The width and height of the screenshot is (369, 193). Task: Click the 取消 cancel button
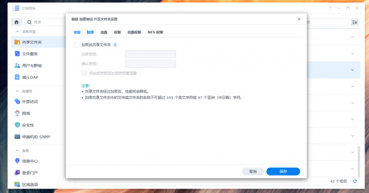253,171
